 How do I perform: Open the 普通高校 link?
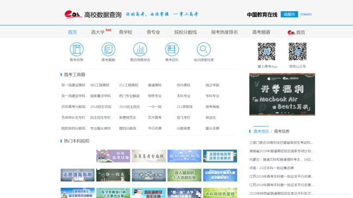click(x=155, y=85)
